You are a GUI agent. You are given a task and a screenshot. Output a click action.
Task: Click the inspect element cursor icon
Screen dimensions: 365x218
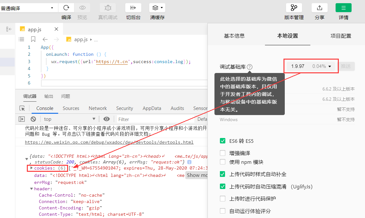pyautogui.click(x=22, y=108)
